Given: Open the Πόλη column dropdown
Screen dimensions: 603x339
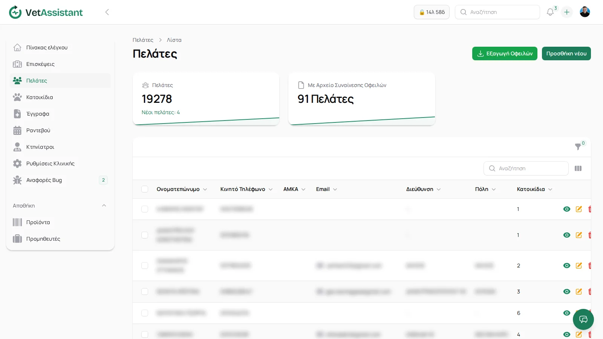Looking at the screenshot, I should pyautogui.click(x=494, y=189).
